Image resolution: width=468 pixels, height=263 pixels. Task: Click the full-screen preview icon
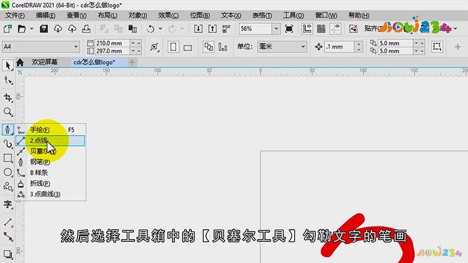coord(289,29)
